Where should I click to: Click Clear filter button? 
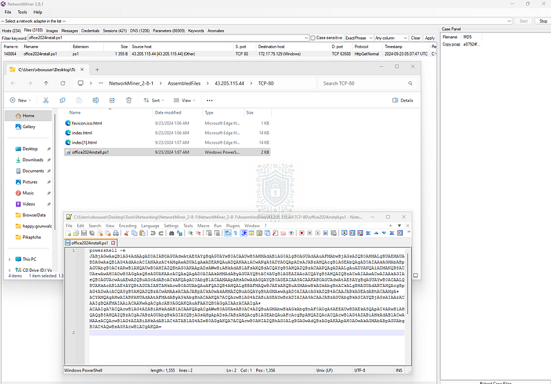[416, 38]
